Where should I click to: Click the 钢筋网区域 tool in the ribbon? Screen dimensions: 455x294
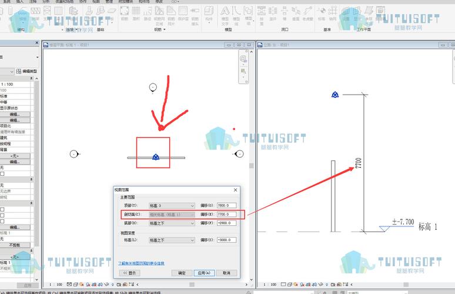tap(159, 16)
